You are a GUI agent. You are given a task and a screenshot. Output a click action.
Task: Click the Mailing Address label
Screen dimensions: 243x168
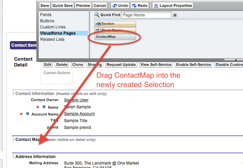tap(44, 163)
